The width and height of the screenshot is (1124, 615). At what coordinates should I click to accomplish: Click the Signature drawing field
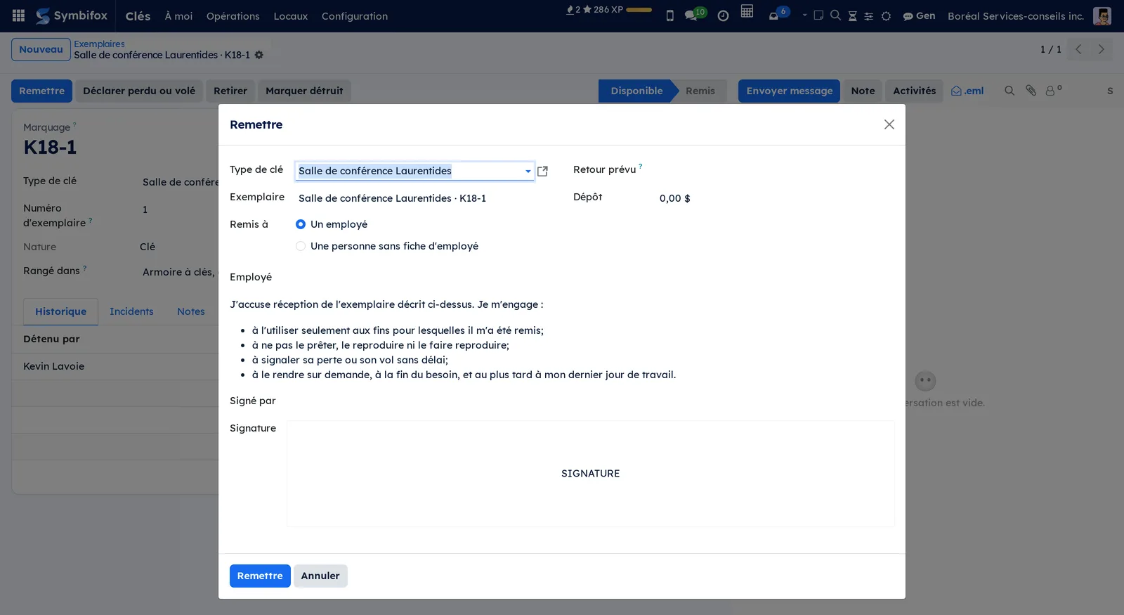pyautogui.click(x=591, y=474)
